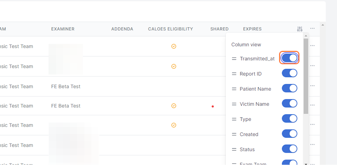Click the red dot in the Shared column
This screenshot has width=337, height=165.
pos(213,106)
